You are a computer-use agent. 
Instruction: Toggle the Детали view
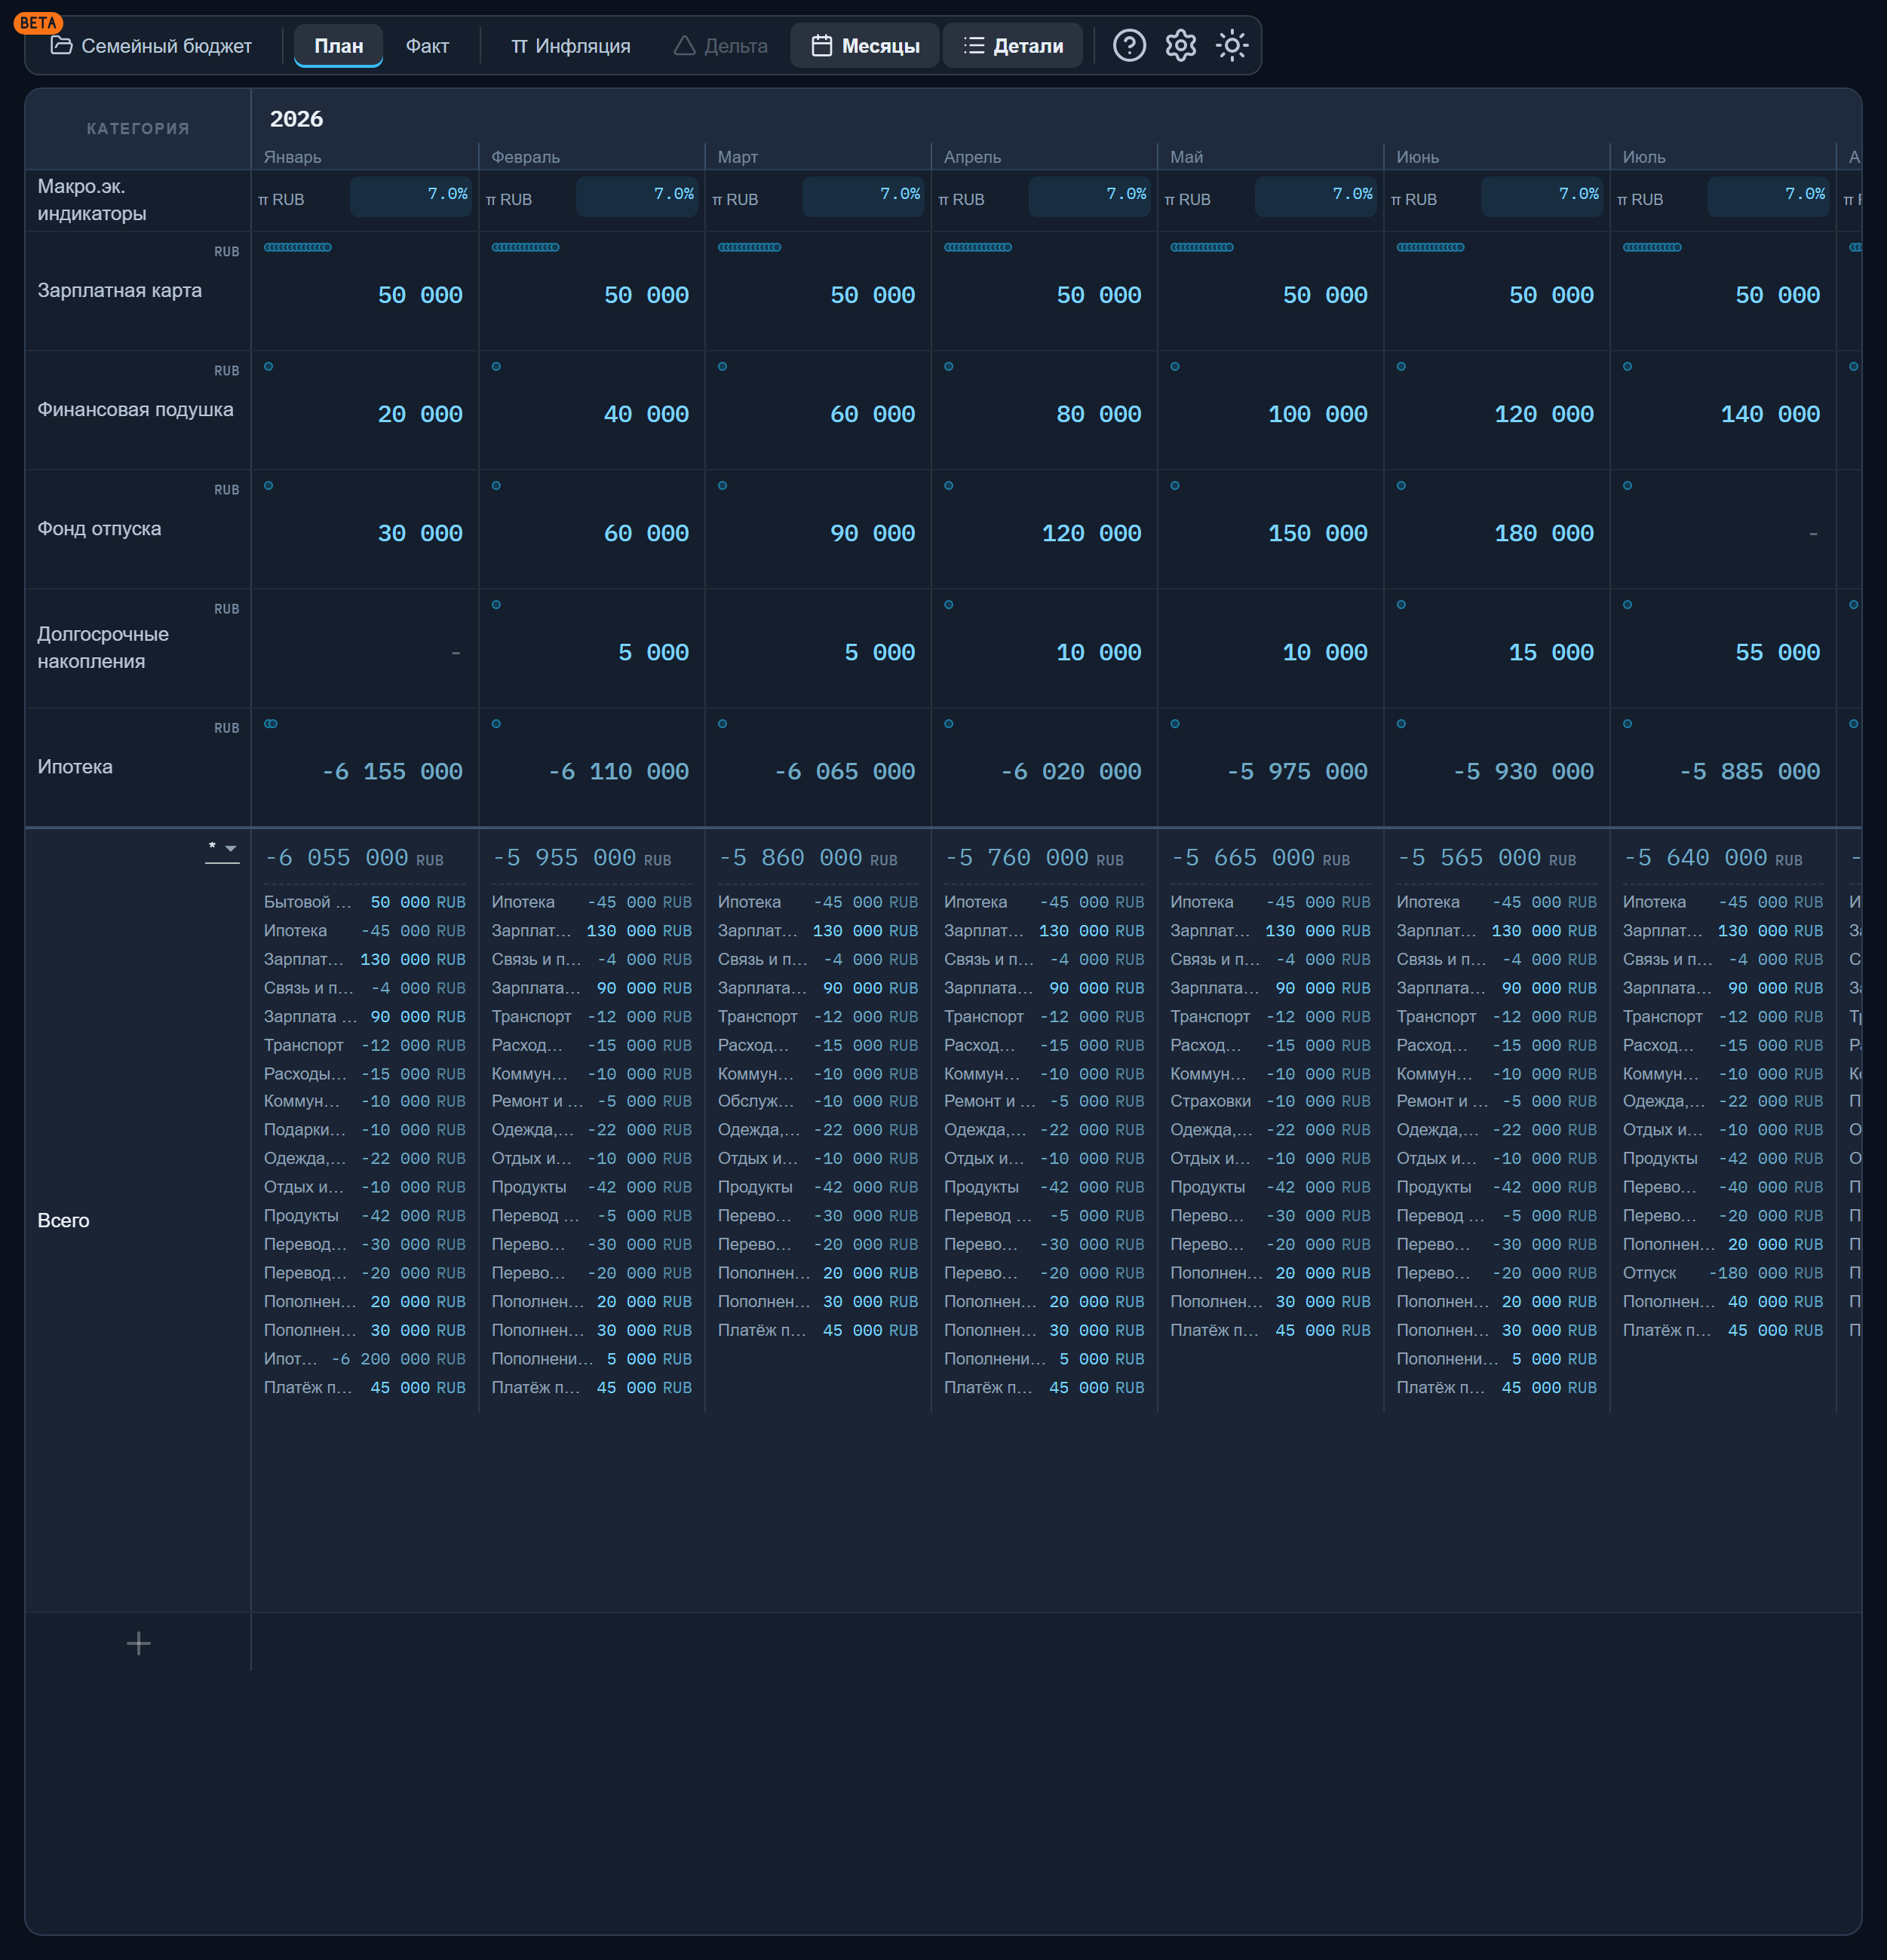[x=1013, y=46]
